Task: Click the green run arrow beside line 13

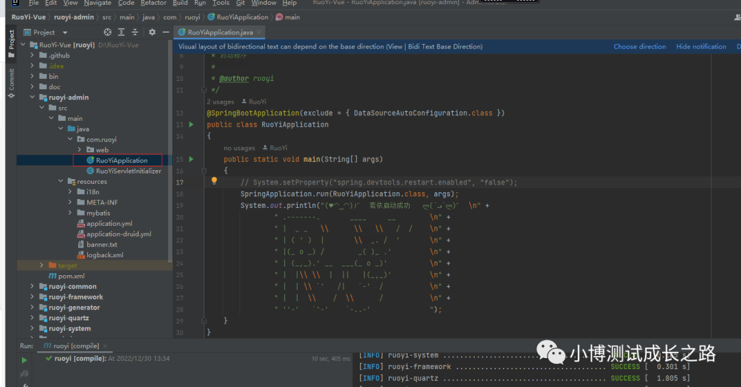Action: 191,125
